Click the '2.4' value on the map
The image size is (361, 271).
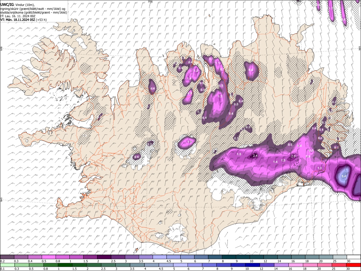click(x=256, y=156)
